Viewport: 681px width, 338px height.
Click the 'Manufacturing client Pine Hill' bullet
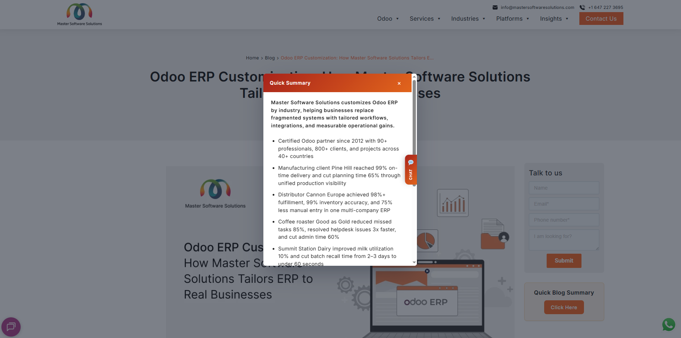point(339,175)
